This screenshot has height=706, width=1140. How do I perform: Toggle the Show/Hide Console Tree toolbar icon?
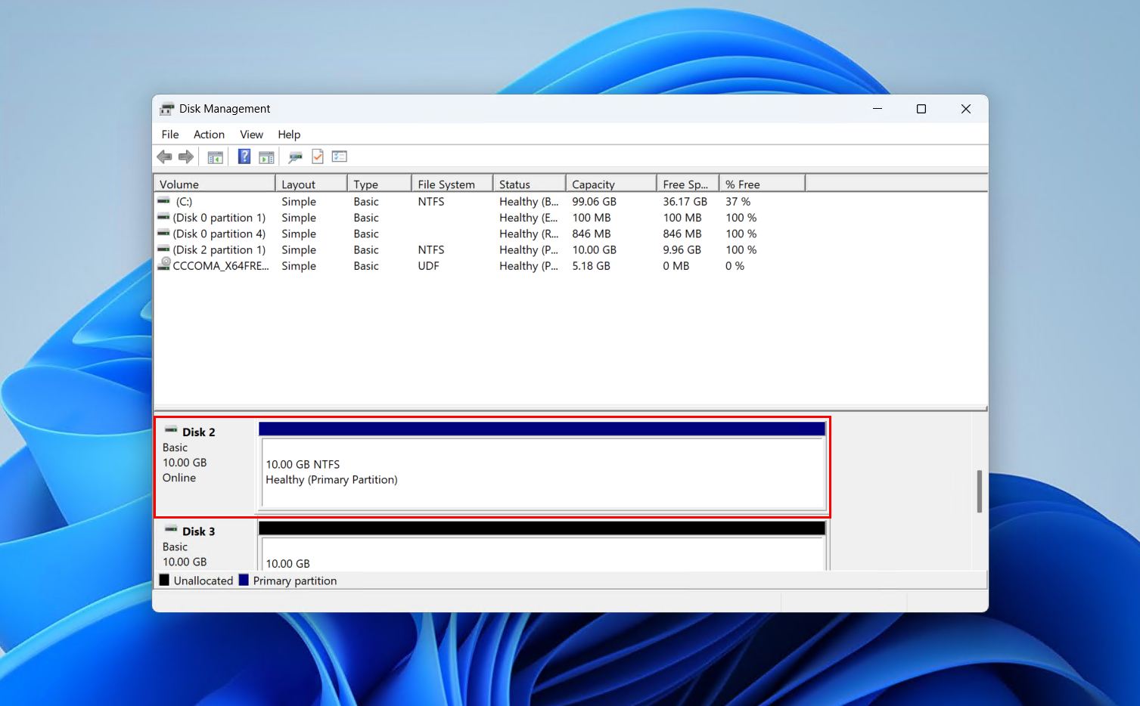pyautogui.click(x=216, y=157)
